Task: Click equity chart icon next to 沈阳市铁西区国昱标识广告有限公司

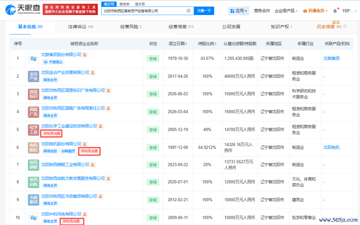Action: coord(108,91)
